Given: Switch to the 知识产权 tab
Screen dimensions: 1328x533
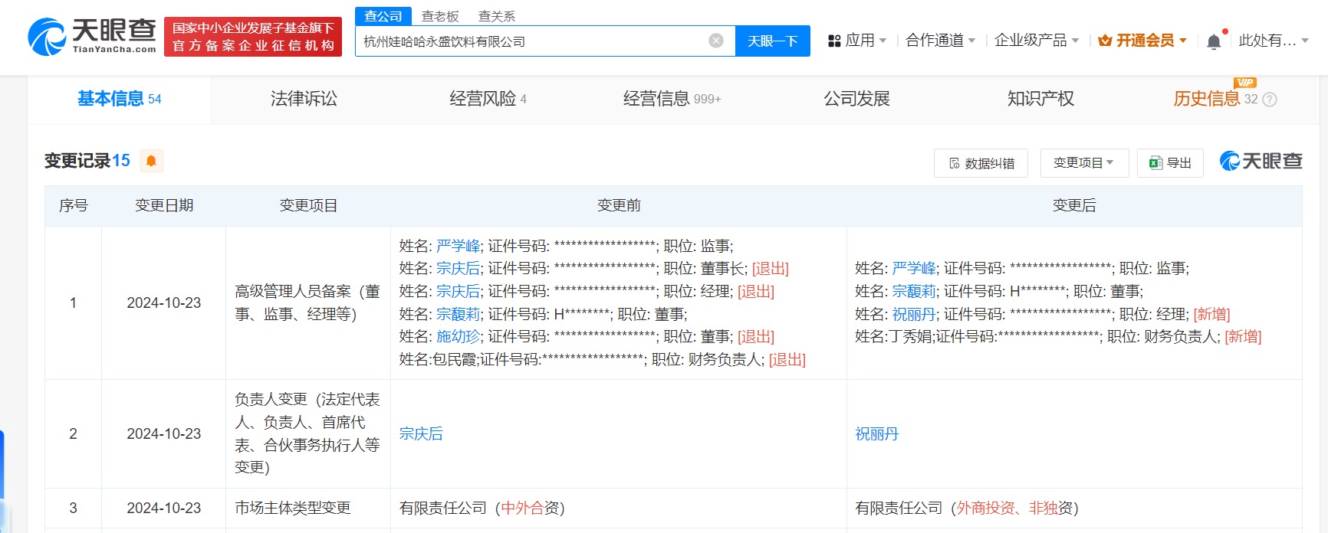Looking at the screenshot, I should click(1040, 99).
